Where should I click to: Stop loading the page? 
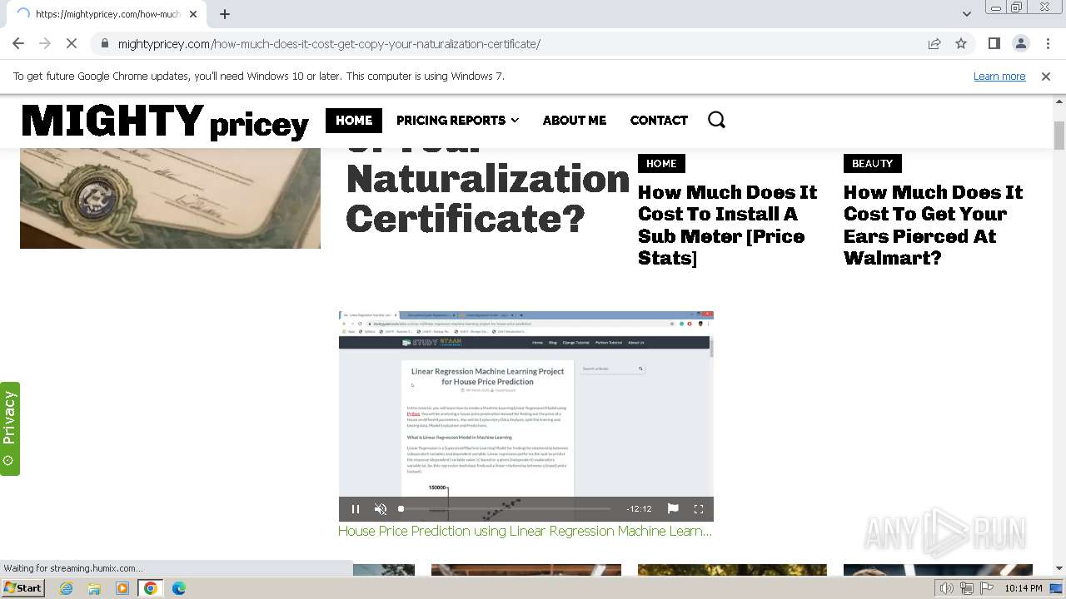point(72,43)
